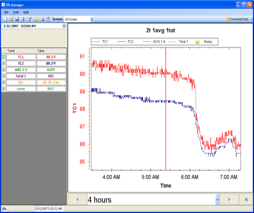Click the yellow note toolbar icon

coord(37,19)
